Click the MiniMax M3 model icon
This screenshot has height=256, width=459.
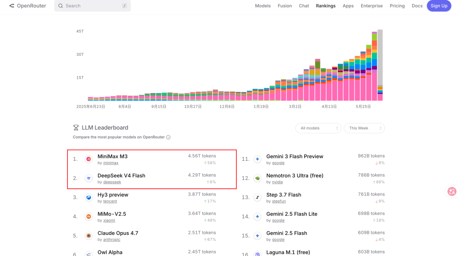click(89, 159)
